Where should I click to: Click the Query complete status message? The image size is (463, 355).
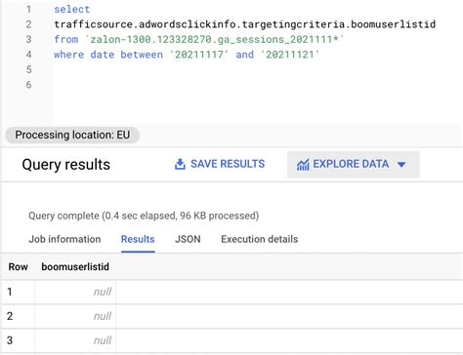tap(144, 216)
